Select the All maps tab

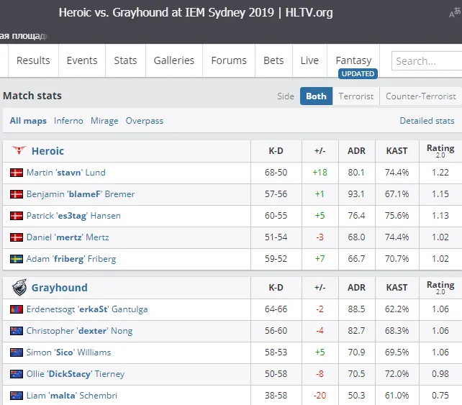28,121
